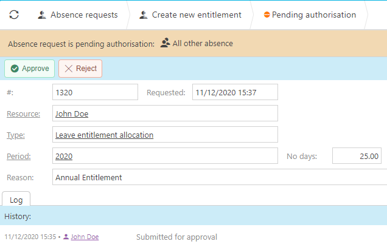This screenshot has width=387, height=247.
Task: Open the 2020 period link
Action: (64, 156)
